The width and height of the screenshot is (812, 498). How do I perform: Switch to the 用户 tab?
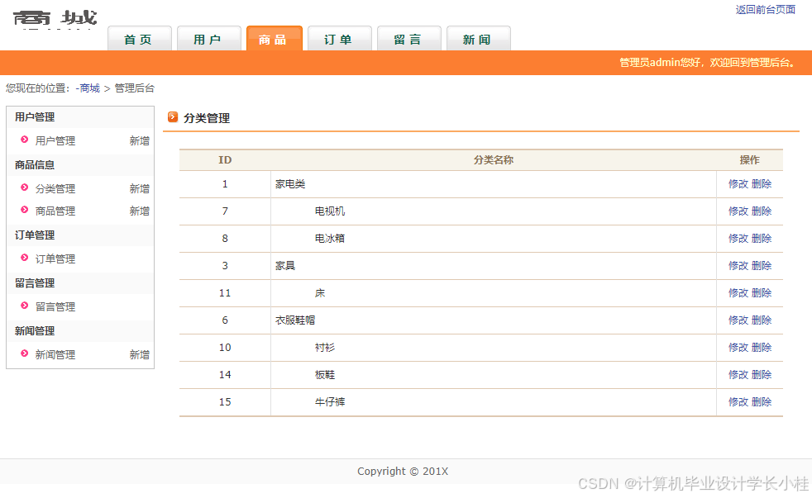[208, 39]
